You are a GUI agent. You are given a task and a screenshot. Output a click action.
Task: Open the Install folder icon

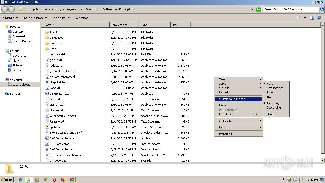point(47,32)
